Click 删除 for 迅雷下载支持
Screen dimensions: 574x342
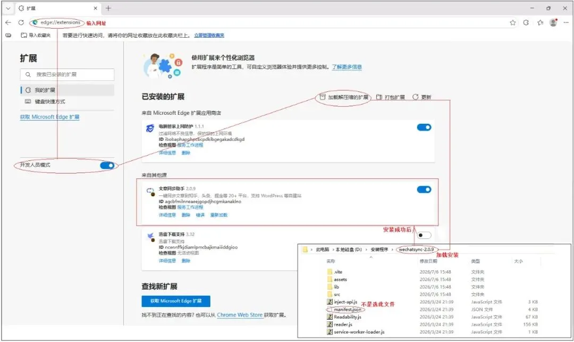coord(186,261)
